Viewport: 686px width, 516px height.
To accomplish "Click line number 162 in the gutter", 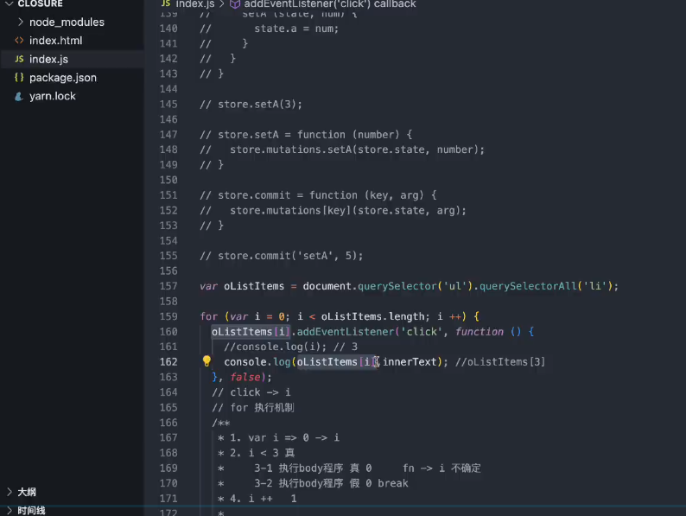I will pyautogui.click(x=168, y=362).
